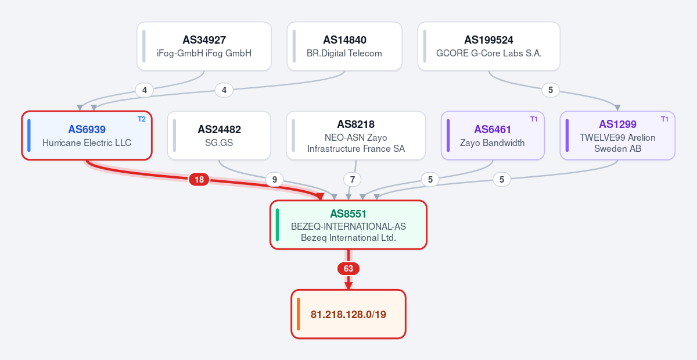Select the AS34927 iFog GmbH node
The height and width of the screenshot is (360, 697).
point(204,47)
